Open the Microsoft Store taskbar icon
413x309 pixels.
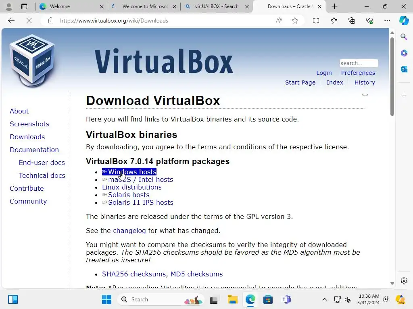point(268,299)
